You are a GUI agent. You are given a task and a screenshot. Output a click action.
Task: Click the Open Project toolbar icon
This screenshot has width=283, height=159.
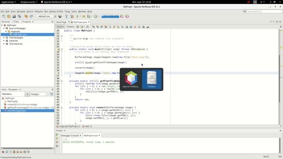point(14,16)
